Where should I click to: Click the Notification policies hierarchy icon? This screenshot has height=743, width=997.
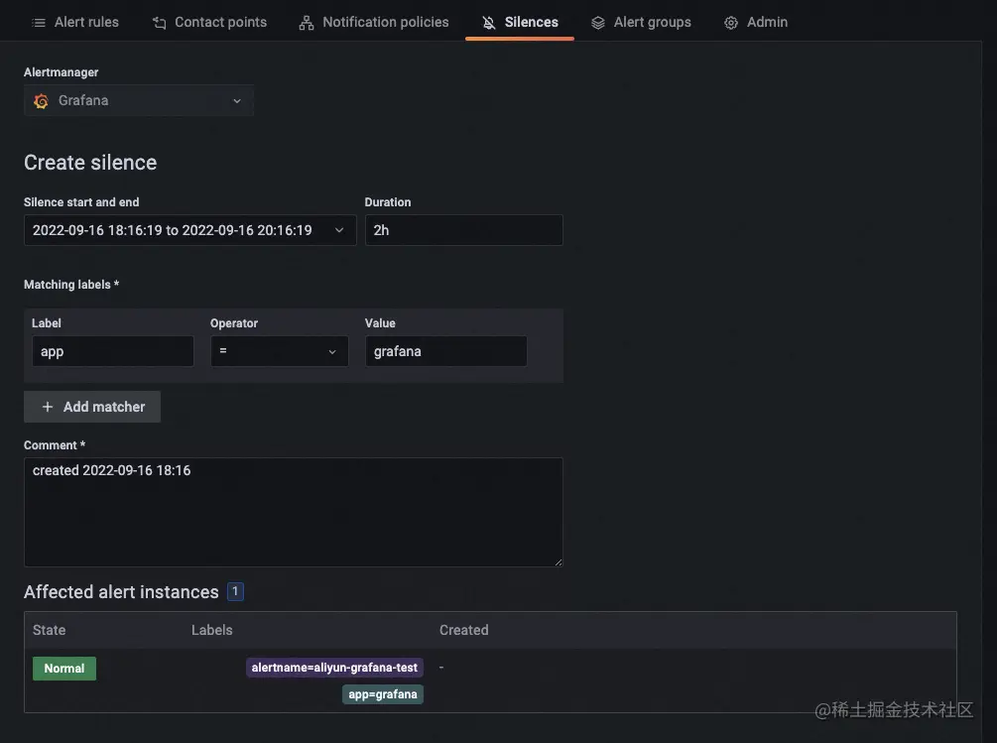(307, 23)
